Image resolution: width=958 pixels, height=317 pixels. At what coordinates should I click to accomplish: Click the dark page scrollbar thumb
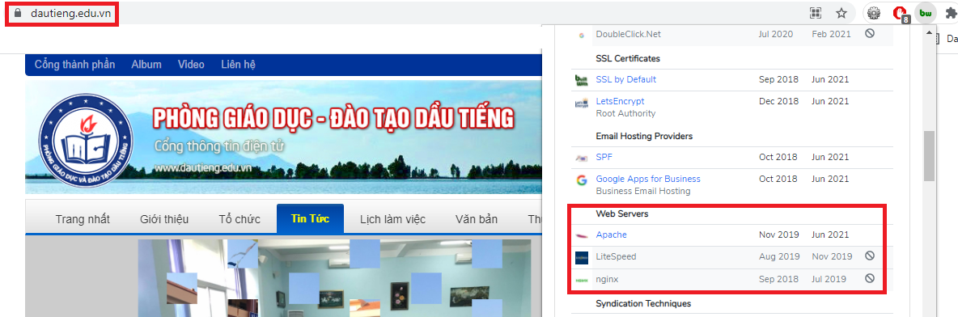click(x=929, y=156)
